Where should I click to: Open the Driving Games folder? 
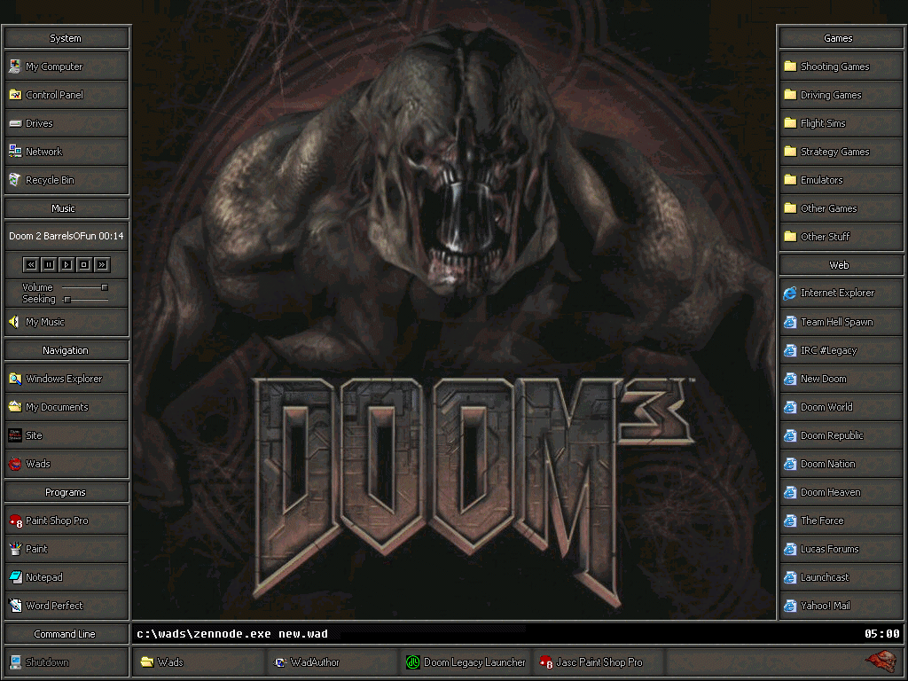coord(841,95)
